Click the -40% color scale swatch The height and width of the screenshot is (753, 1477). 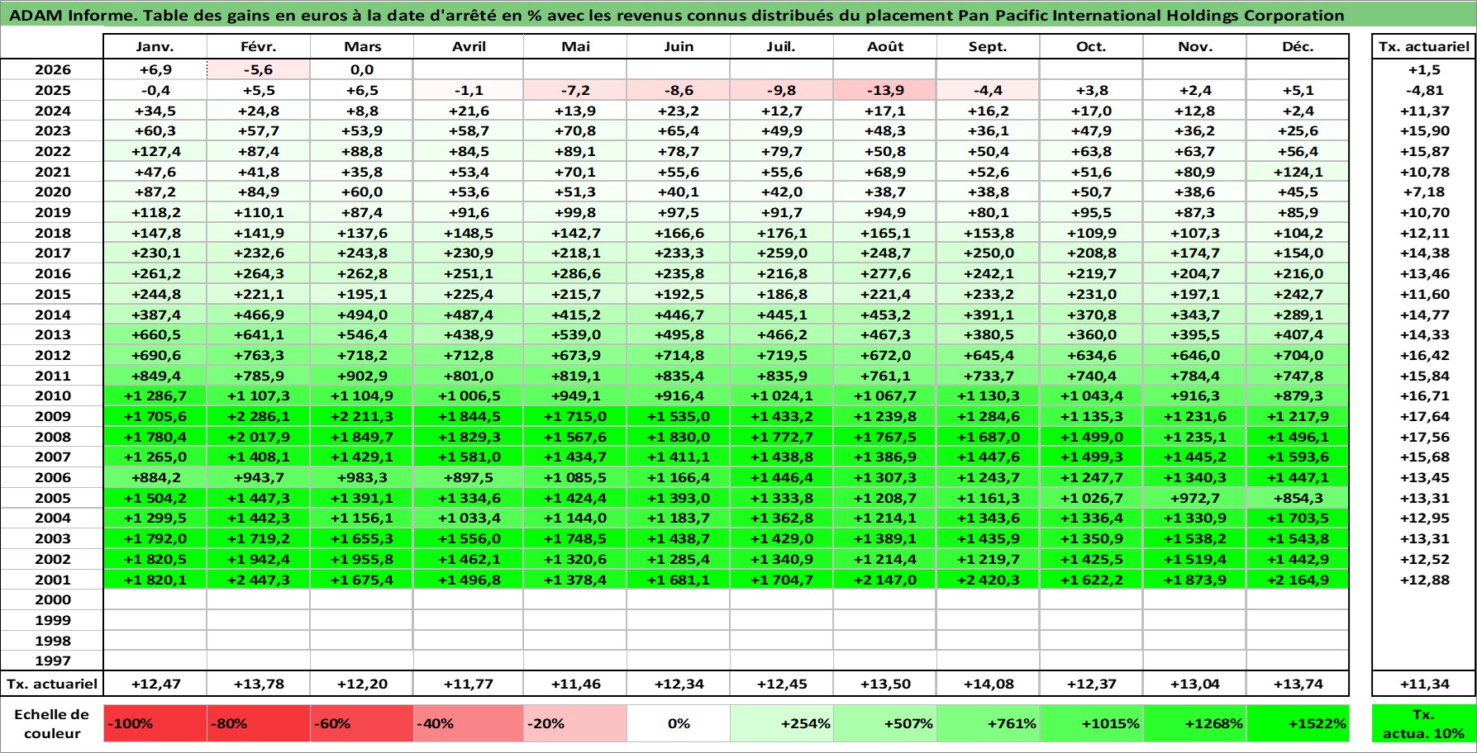point(469,723)
